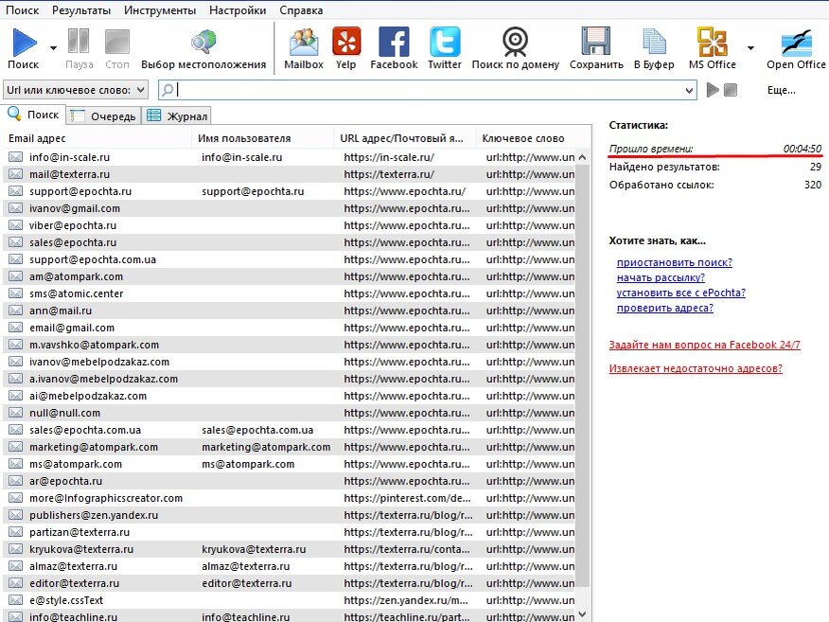Screen dimensions: 829x622
Task: Select the Поиск results tab
Action: [34, 115]
